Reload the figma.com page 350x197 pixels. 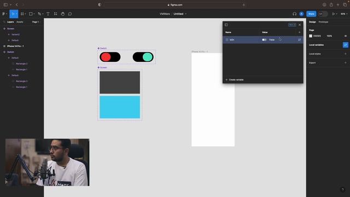click(x=244, y=5)
